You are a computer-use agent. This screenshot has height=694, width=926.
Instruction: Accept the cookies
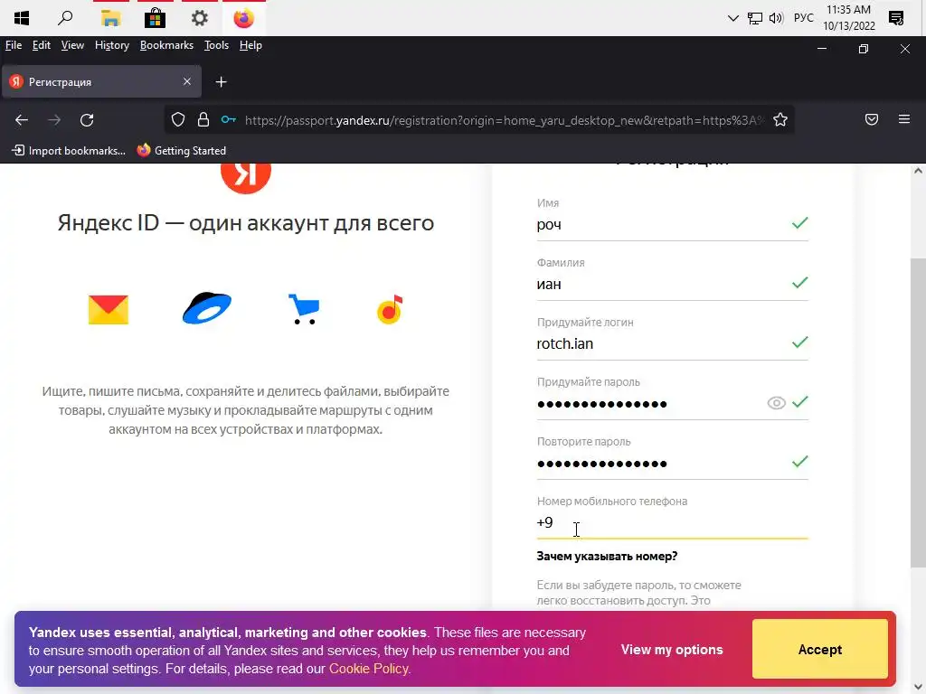[x=819, y=649]
